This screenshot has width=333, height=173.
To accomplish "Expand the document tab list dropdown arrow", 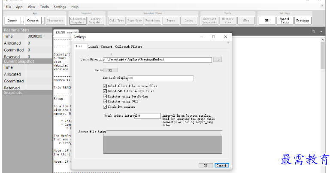I will pyautogui.click(x=321, y=32).
